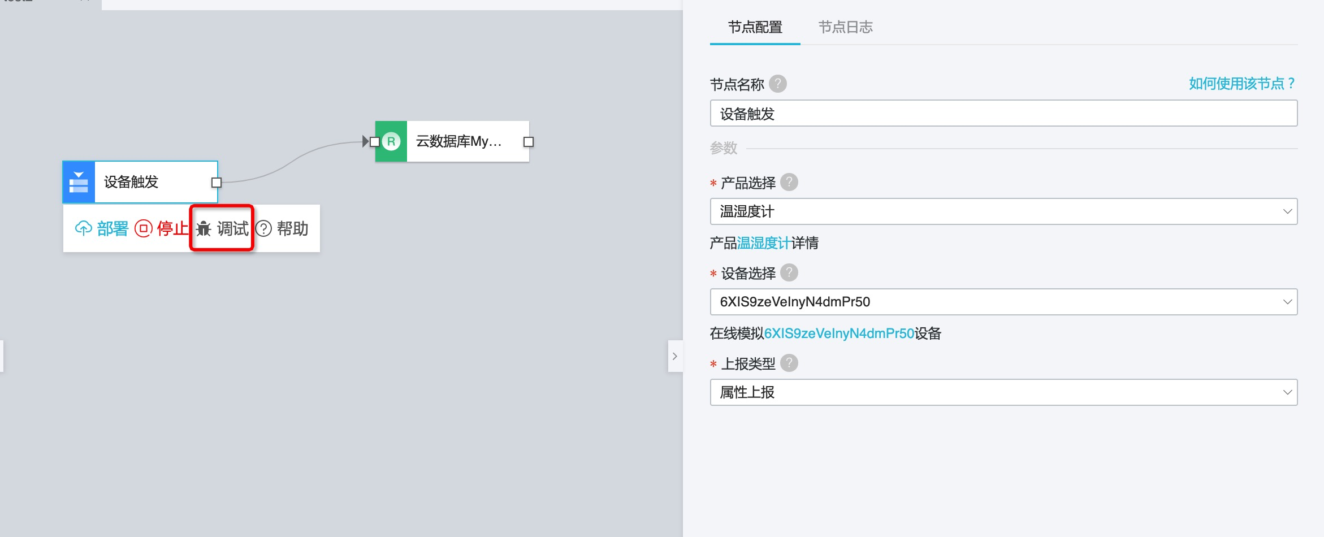Click the help icon beside 上报类型

click(789, 363)
